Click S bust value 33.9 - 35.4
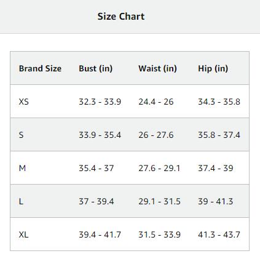Viewport: 260px width, 264px height. click(x=100, y=135)
